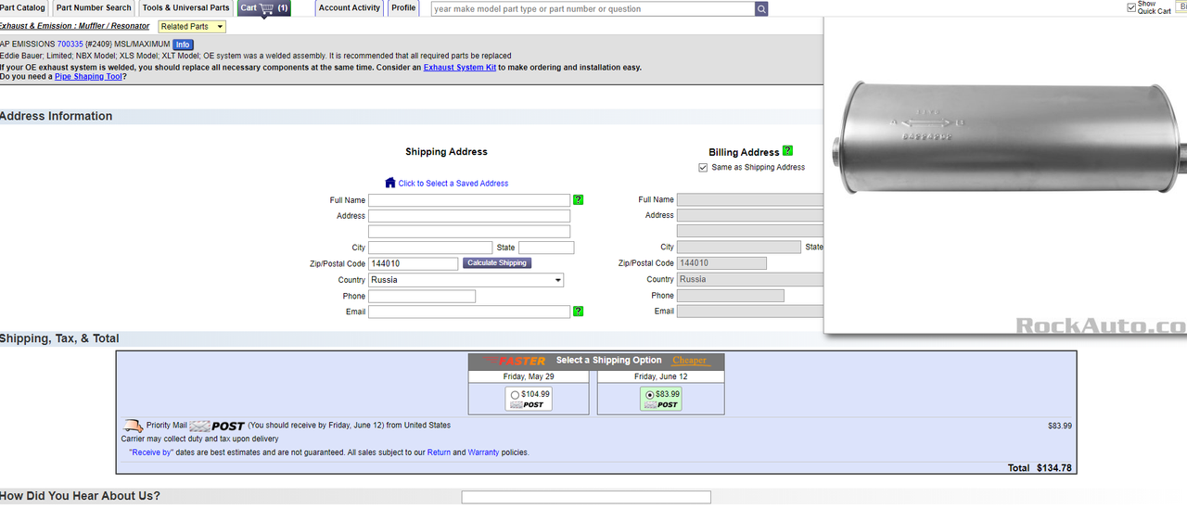The image size is (1187, 509).
Task: Click Post logo under $83.99 option
Action: point(662,405)
